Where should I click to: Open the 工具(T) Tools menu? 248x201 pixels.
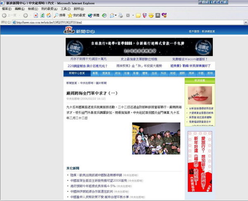[66, 9]
